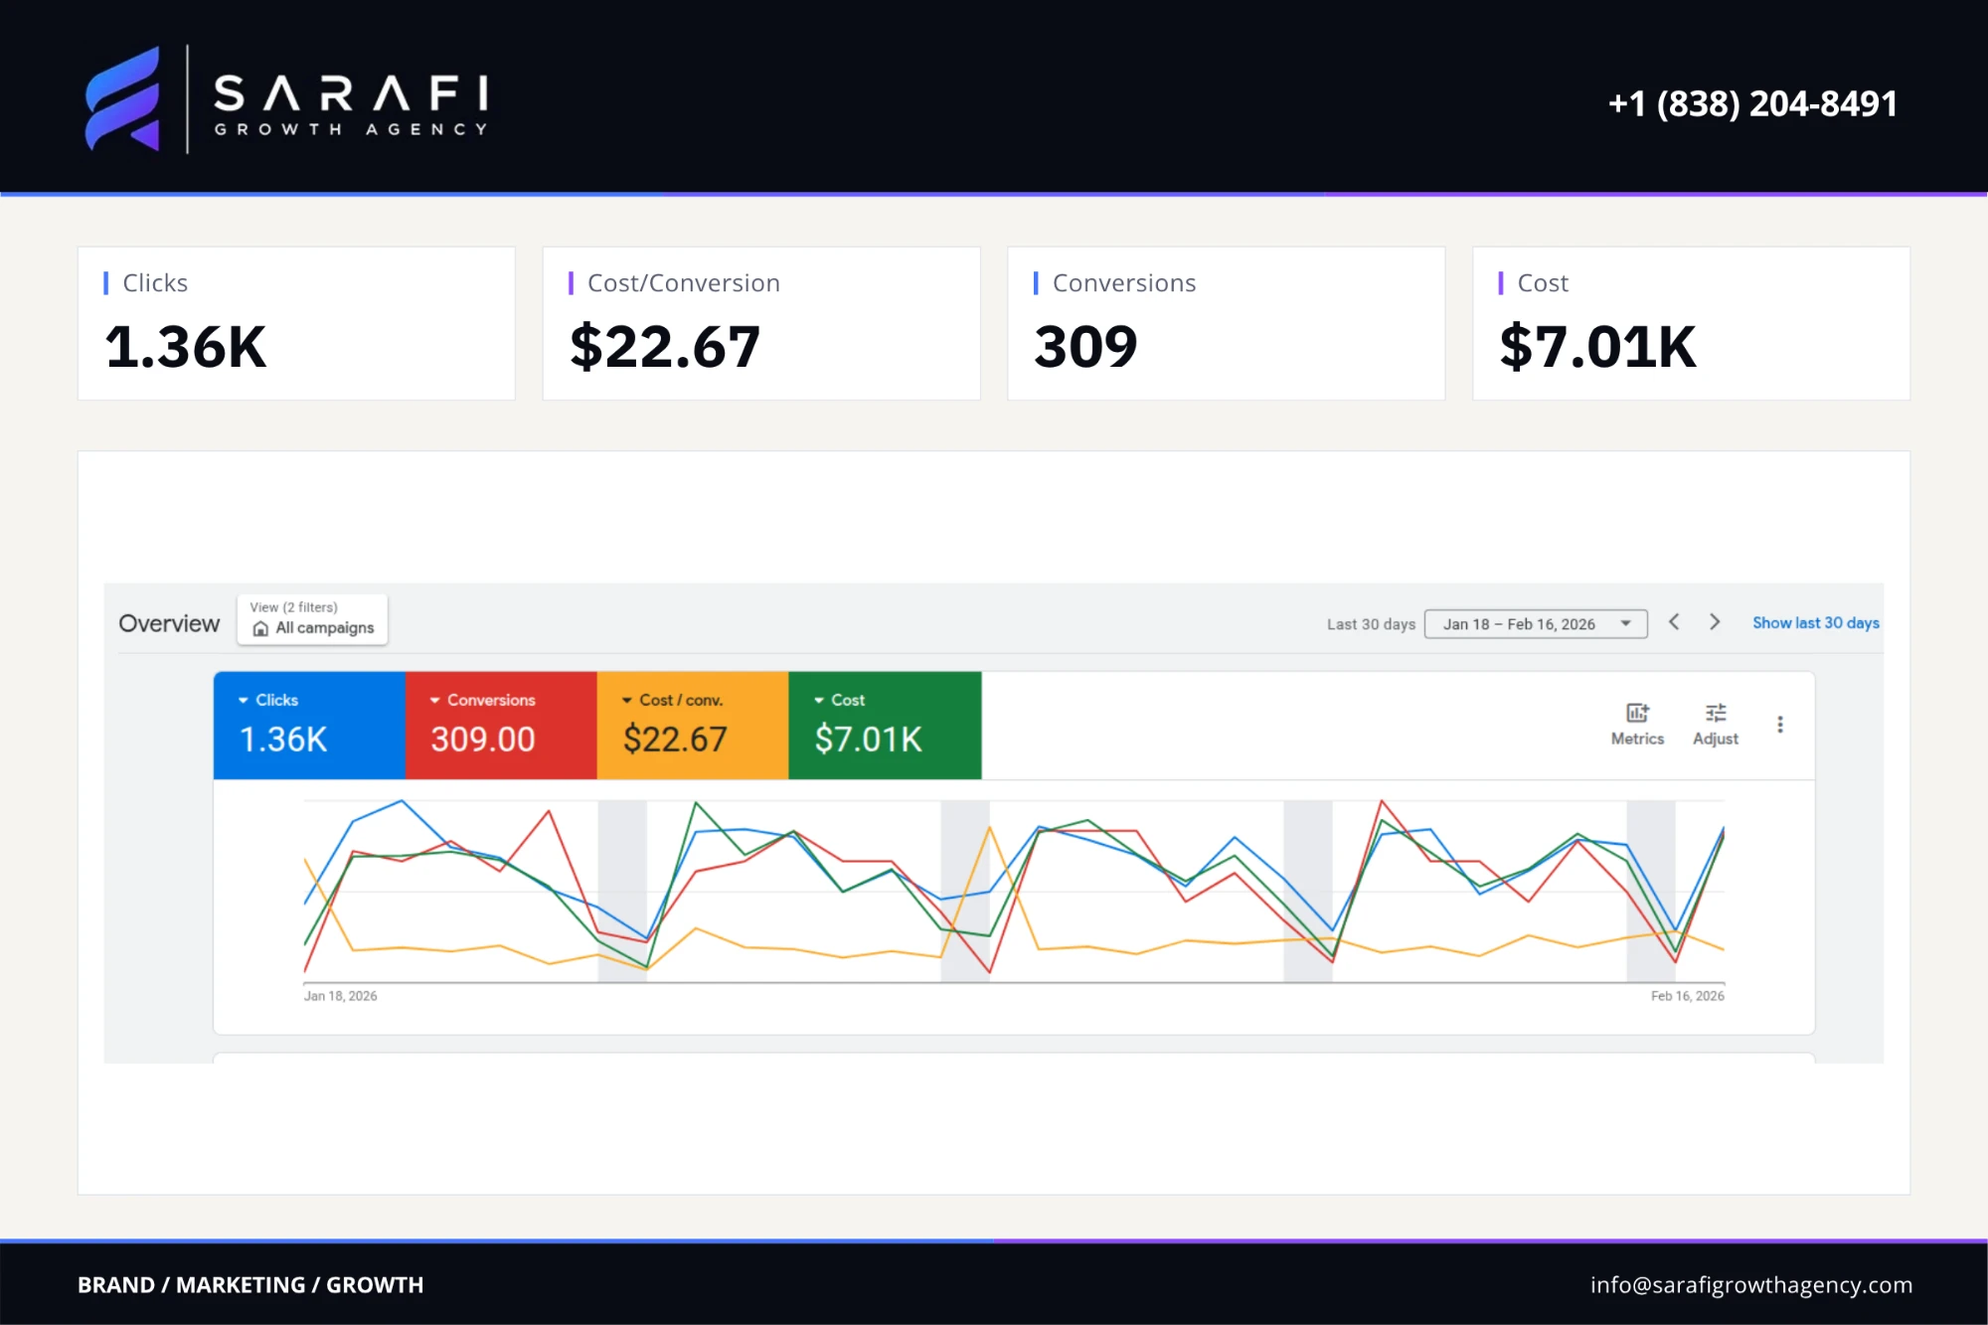The width and height of the screenshot is (1988, 1325).
Task: Click the 309.00 value in red tile
Action: point(483,740)
